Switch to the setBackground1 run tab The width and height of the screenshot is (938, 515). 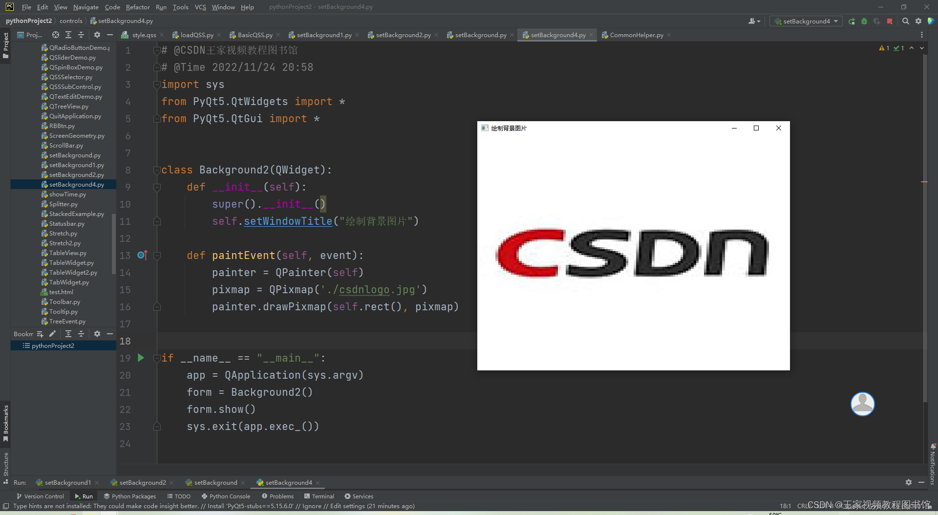[x=67, y=482]
